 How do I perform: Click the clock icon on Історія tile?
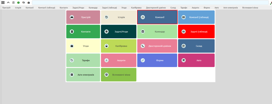[107, 17]
